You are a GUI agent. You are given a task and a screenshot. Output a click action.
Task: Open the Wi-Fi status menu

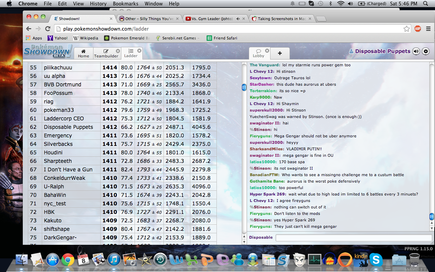341,4
